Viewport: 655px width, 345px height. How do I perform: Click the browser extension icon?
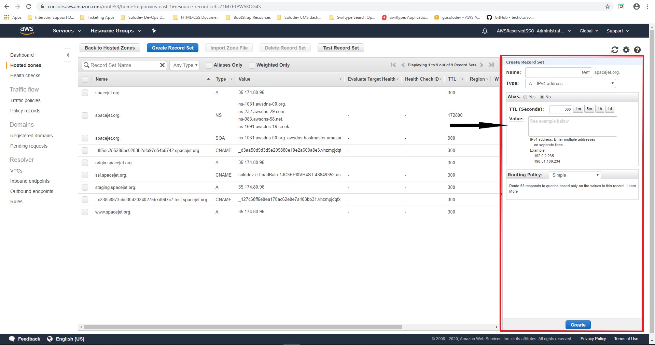click(x=621, y=6)
